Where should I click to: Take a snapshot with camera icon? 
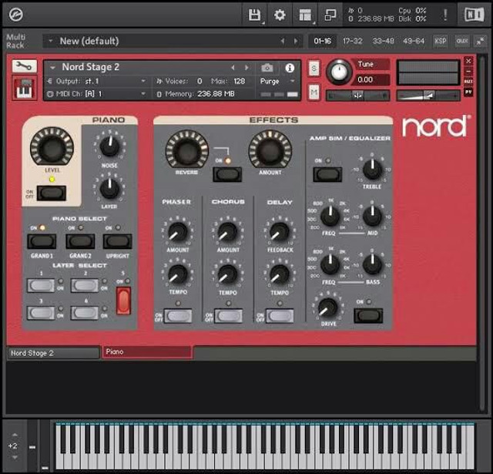point(267,68)
